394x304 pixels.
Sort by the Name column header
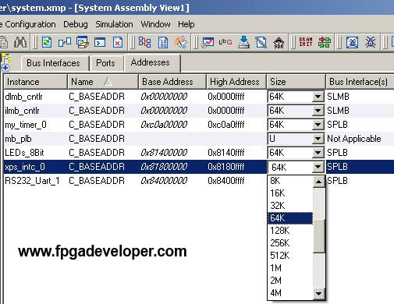click(x=103, y=82)
